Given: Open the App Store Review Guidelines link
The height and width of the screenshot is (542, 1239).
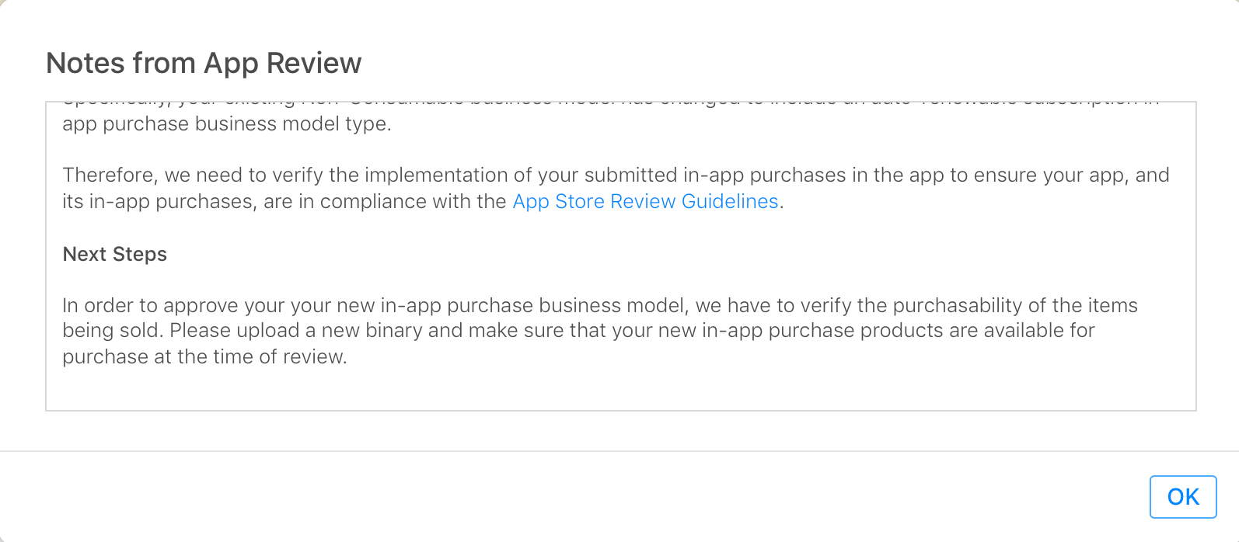Looking at the screenshot, I should [645, 202].
